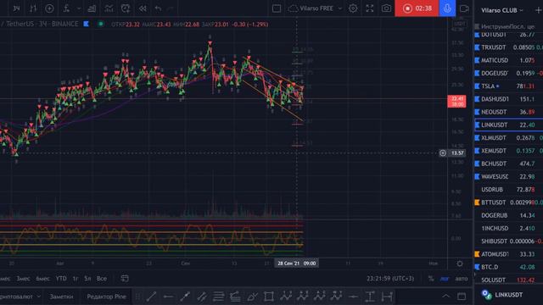Open the indicators fx menu
The image size is (543, 305).
pyautogui.click(x=66, y=8)
